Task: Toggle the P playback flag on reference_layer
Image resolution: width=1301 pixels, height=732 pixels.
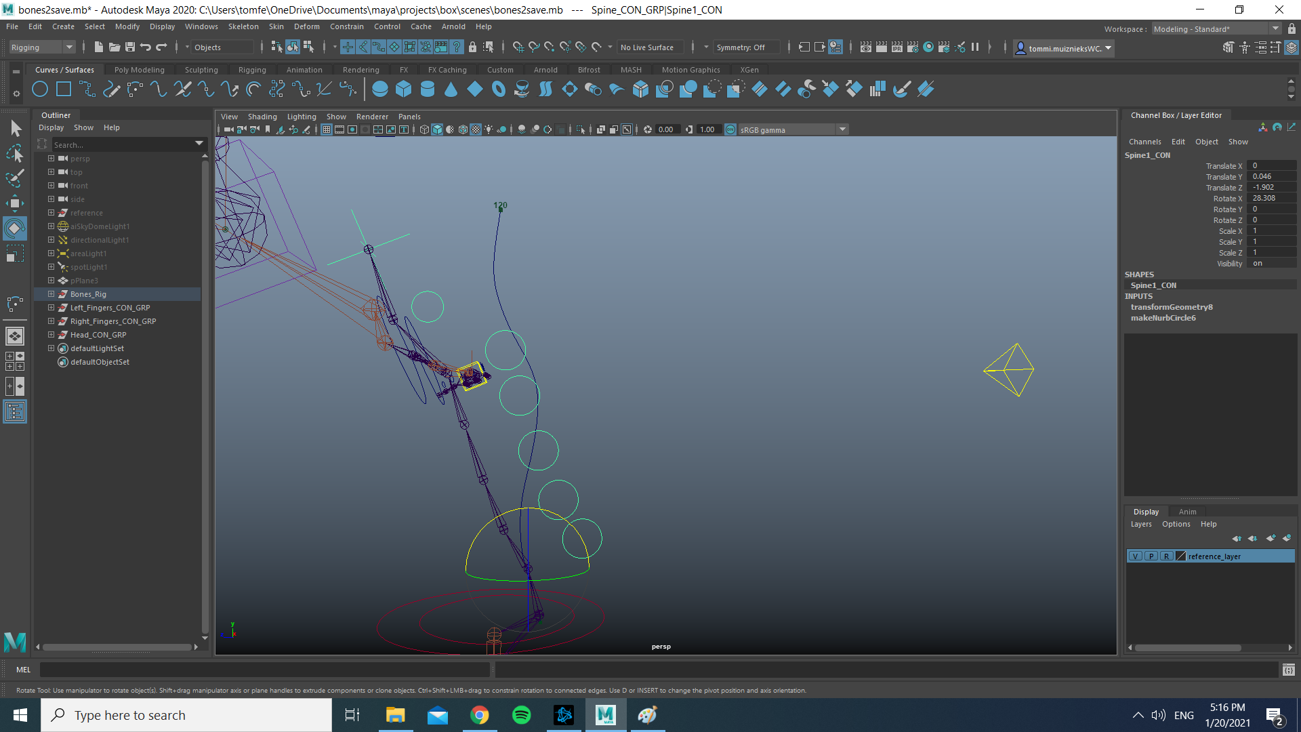Action: pos(1151,556)
